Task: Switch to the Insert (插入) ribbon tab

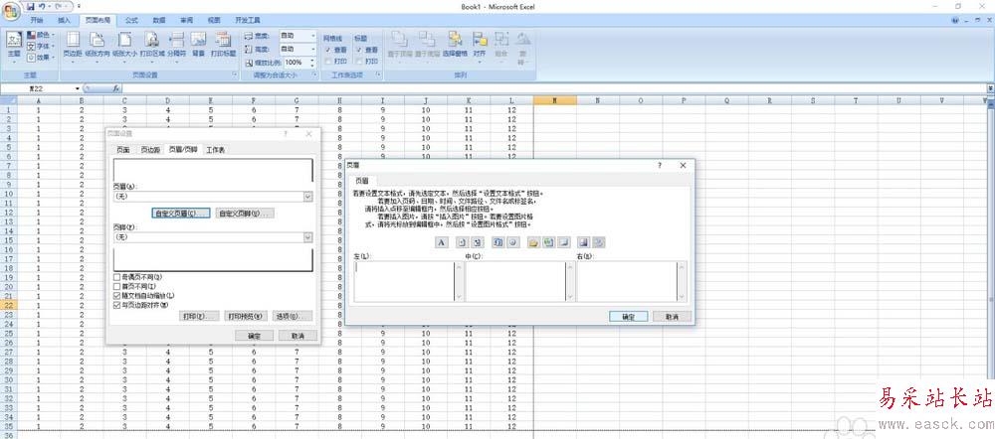Action: pos(64,20)
